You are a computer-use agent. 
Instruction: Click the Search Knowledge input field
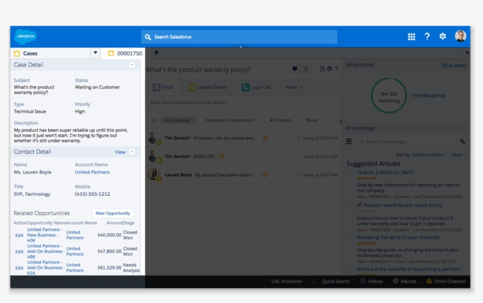point(406,142)
